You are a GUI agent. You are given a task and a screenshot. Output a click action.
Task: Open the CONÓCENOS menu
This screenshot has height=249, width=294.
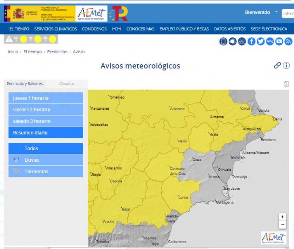[x=94, y=29]
